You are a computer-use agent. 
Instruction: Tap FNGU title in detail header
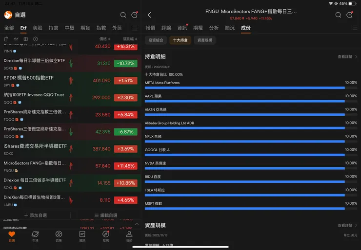click(x=251, y=12)
